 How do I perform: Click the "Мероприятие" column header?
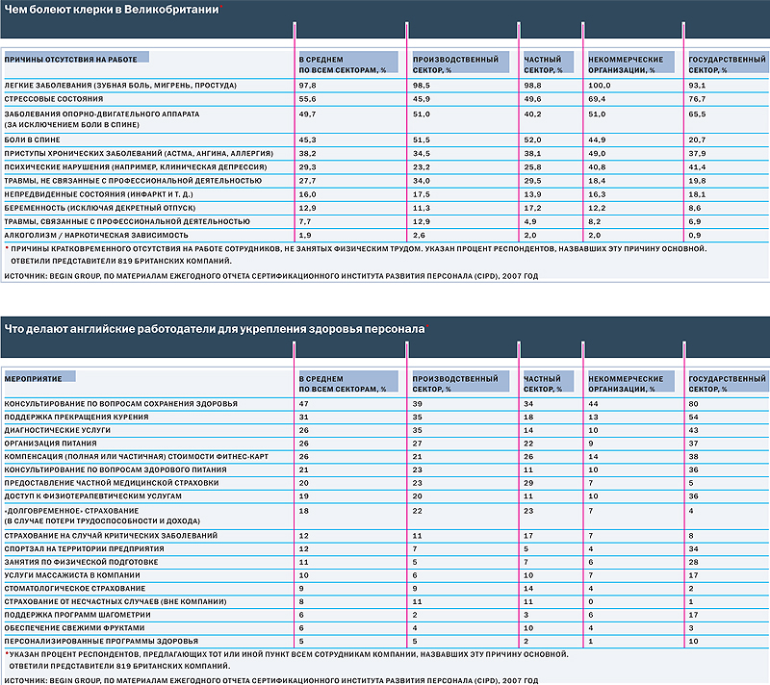pos(39,377)
